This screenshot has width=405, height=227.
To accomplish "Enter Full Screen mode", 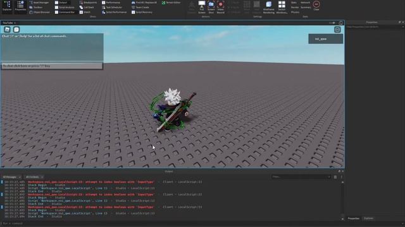I will pyautogui.click(x=202, y=7).
